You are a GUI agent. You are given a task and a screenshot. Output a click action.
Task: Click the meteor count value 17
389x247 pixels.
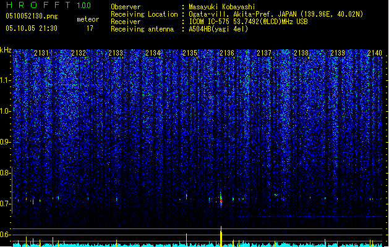pos(90,28)
